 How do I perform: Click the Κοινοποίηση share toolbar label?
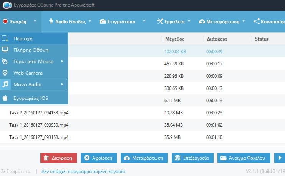[x=273, y=22]
